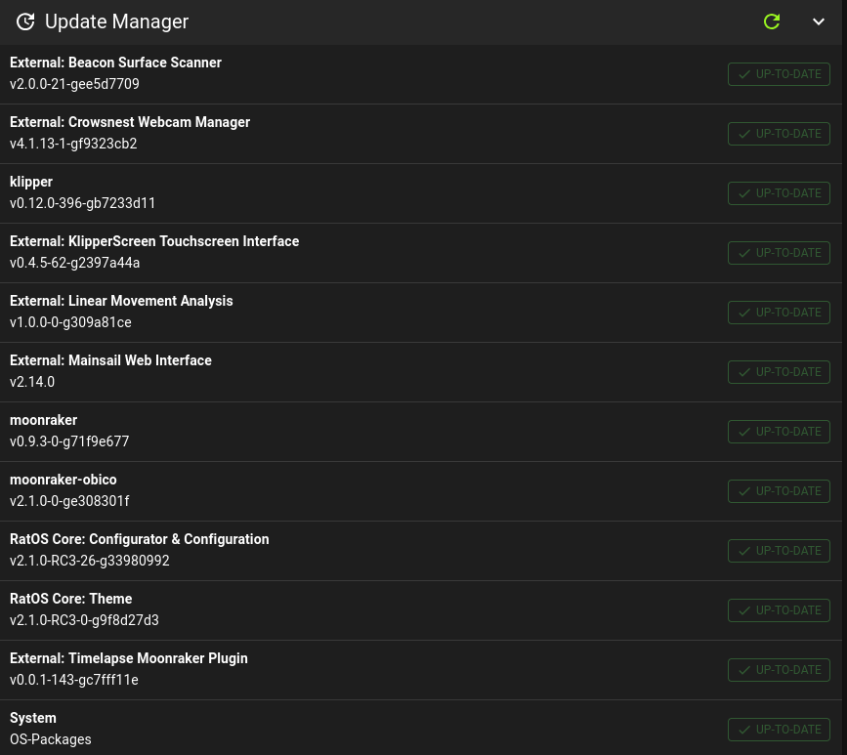
Task: Click Configurator version v2.1.0-RC3-26-g33980992
Action: pos(90,561)
